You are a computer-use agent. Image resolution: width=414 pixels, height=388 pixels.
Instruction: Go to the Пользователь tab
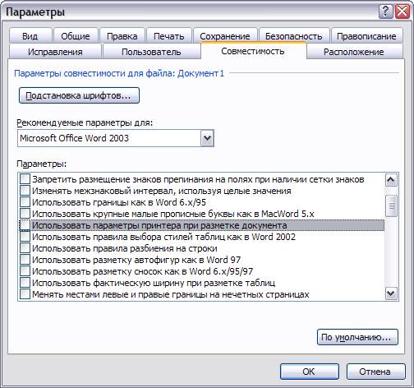pos(151,52)
